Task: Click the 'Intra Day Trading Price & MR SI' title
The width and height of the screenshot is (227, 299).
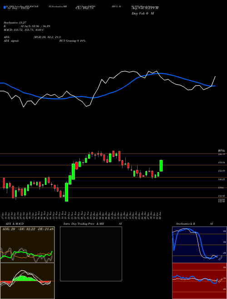Action: (x=93, y=224)
